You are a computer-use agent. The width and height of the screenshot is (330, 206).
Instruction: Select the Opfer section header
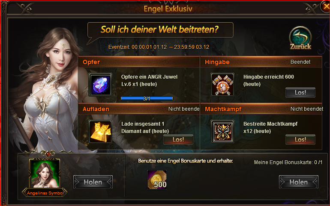pyautogui.click(x=139, y=62)
